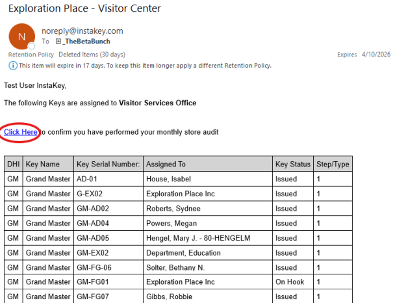
Task: Click the Key Serial Number header
Action: pos(108,165)
